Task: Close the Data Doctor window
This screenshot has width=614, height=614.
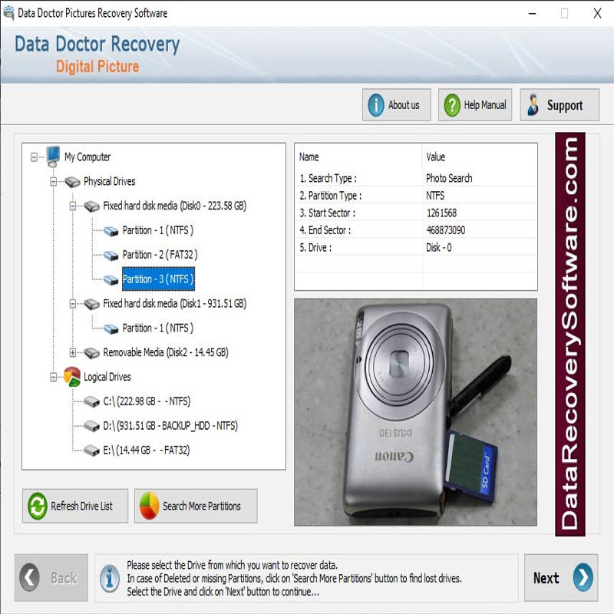Action: (x=597, y=14)
